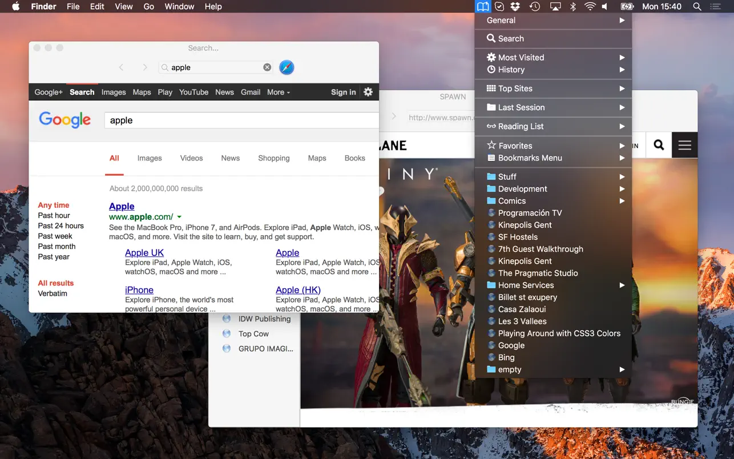Click the bookmarks book icon in menu bar
This screenshot has width=734, height=459.
click(x=483, y=7)
